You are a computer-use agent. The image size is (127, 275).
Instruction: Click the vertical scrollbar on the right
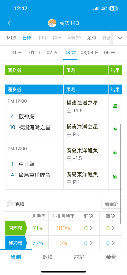click(120, 174)
